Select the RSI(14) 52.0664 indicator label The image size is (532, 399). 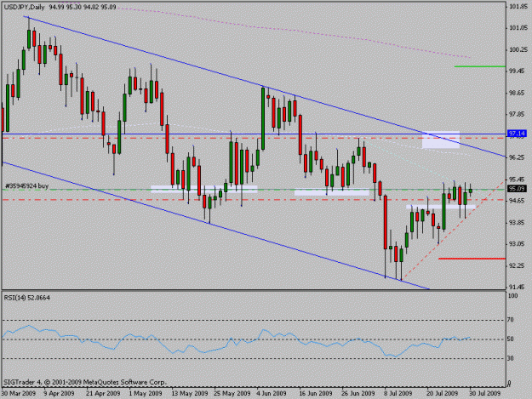pos(26,298)
